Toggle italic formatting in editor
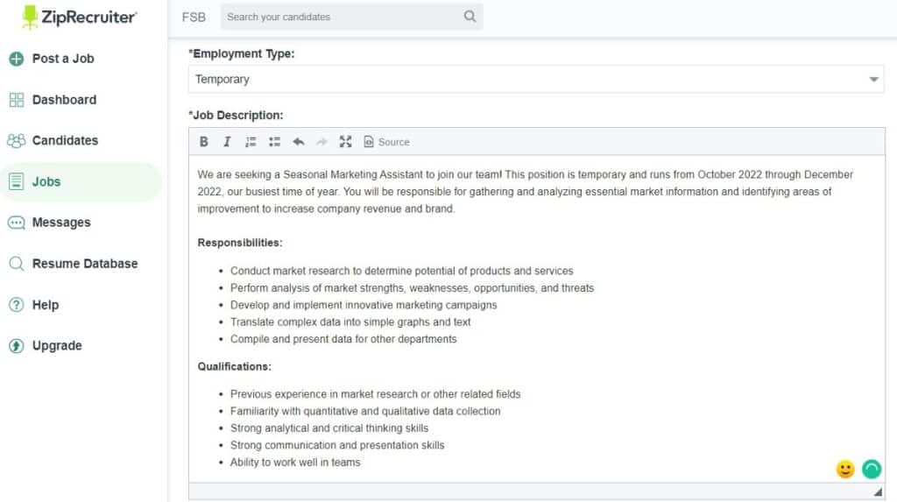Viewport: 897px width, 502px height. (x=227, y=142)
